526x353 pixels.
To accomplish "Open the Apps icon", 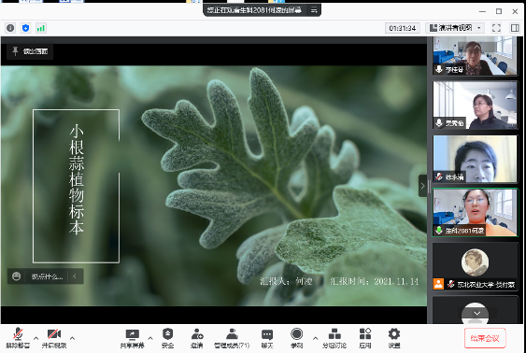I will click(365, 338).
